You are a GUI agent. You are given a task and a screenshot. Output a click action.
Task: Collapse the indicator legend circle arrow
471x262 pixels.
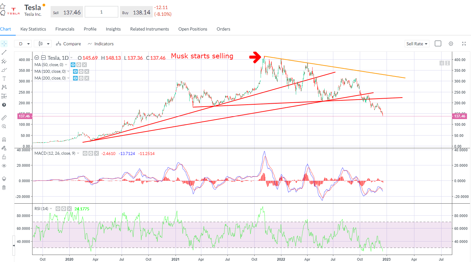(x=37, y=58)
